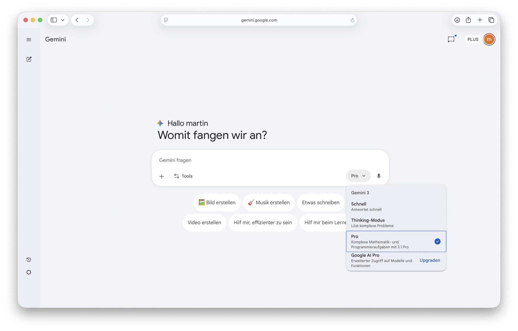The width and height of the screenshot is (518, 331).
Task: Click the Musik erstellen suggestion chip
Action: (269, 202)
